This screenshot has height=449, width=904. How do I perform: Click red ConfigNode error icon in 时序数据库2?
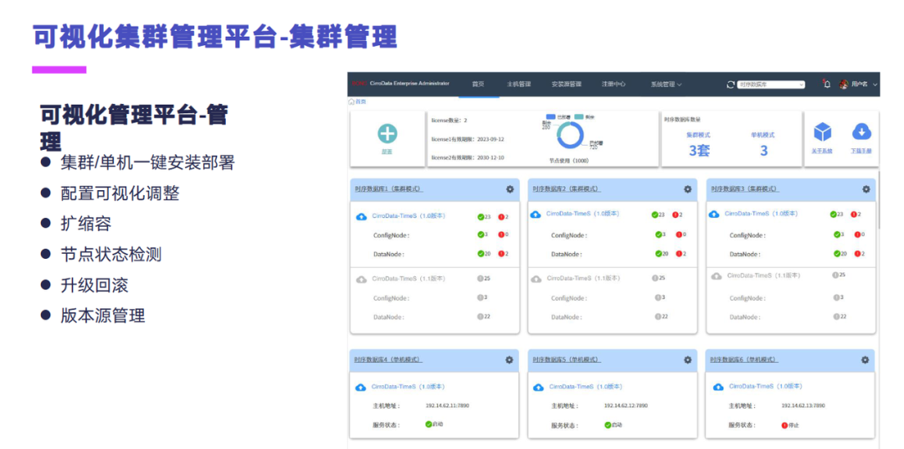pyautogui.click(x=679, y=235)
